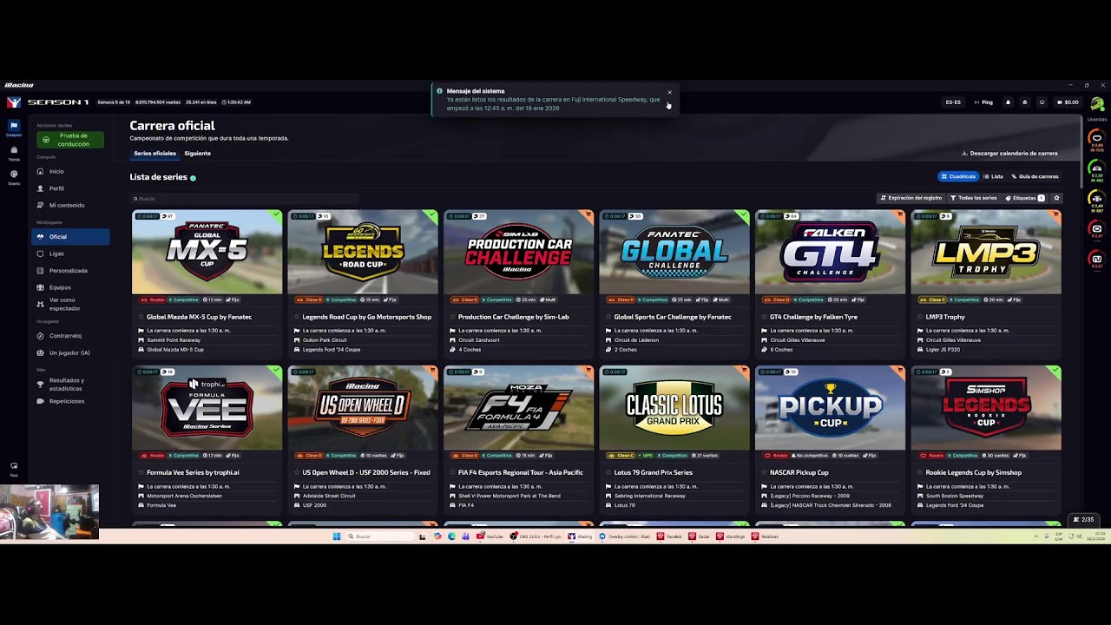
Task: Open Ver como espectador
Action: pyautogui.click(x=70, y=304)
